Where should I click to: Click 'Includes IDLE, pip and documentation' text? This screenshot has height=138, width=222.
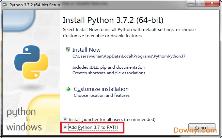tap(108, 67)
